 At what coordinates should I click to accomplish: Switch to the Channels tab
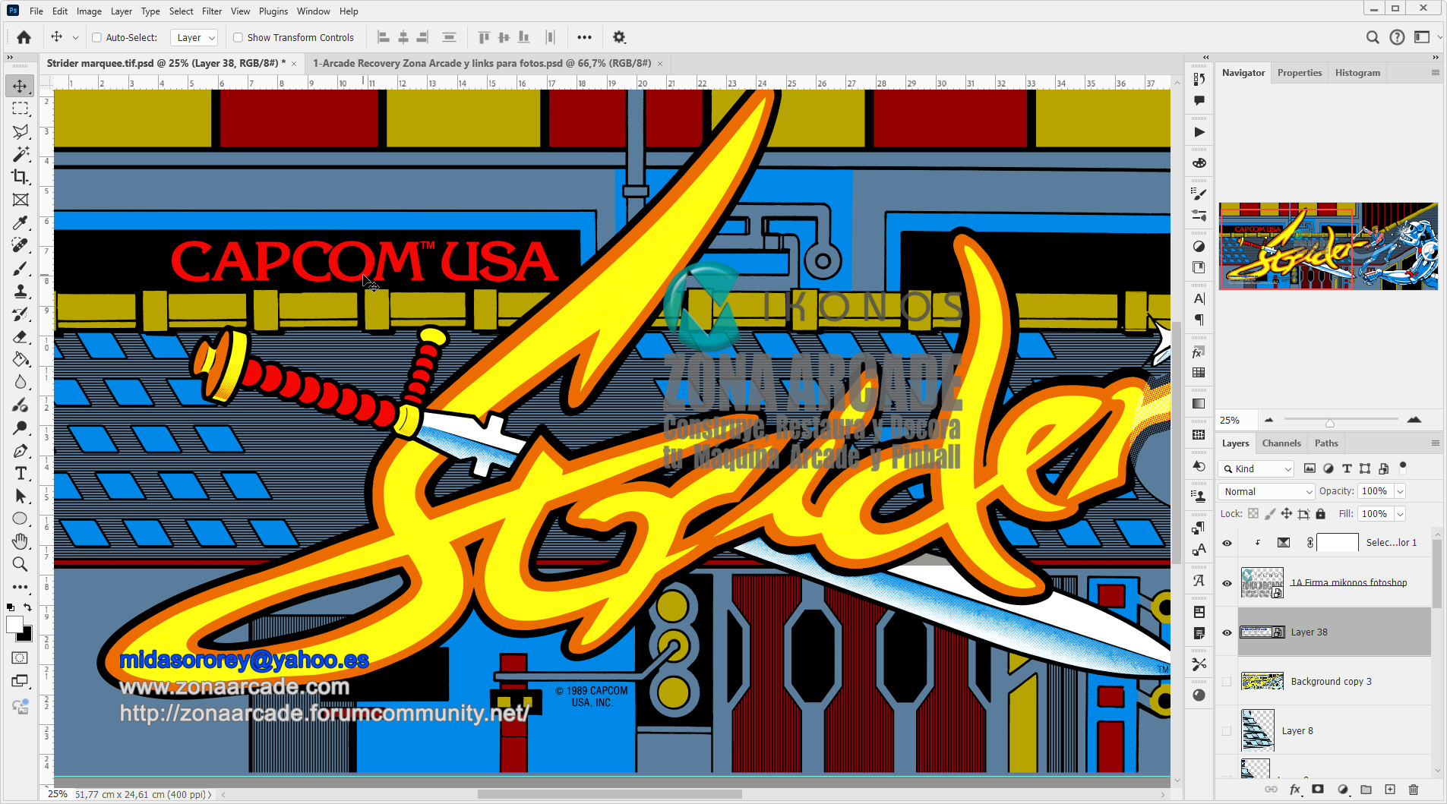click(x=1281, y=443)
